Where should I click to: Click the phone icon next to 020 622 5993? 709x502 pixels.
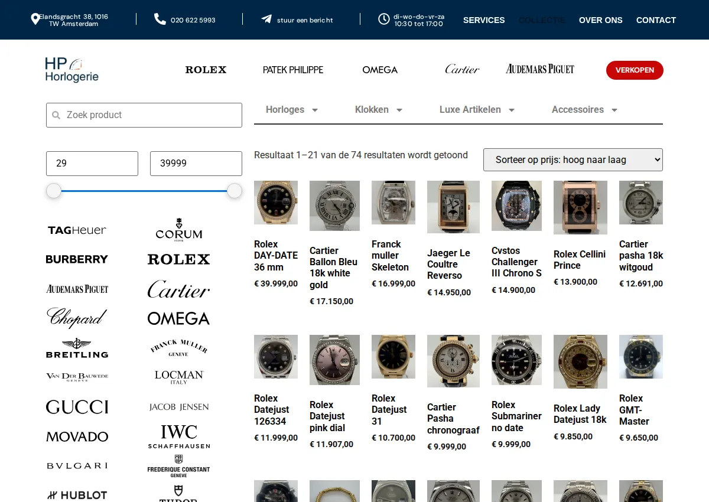[160, 19]
